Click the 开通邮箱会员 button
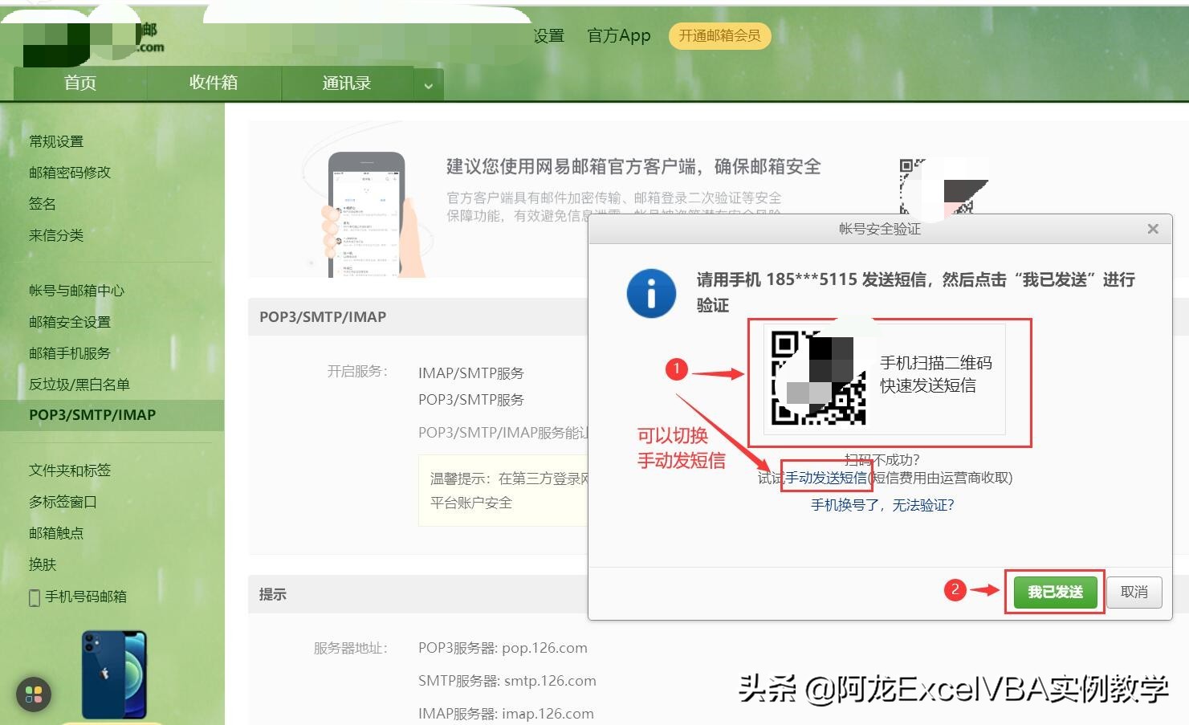The height and width of the screenshot is (725, 1189). [x=719, y=36]
